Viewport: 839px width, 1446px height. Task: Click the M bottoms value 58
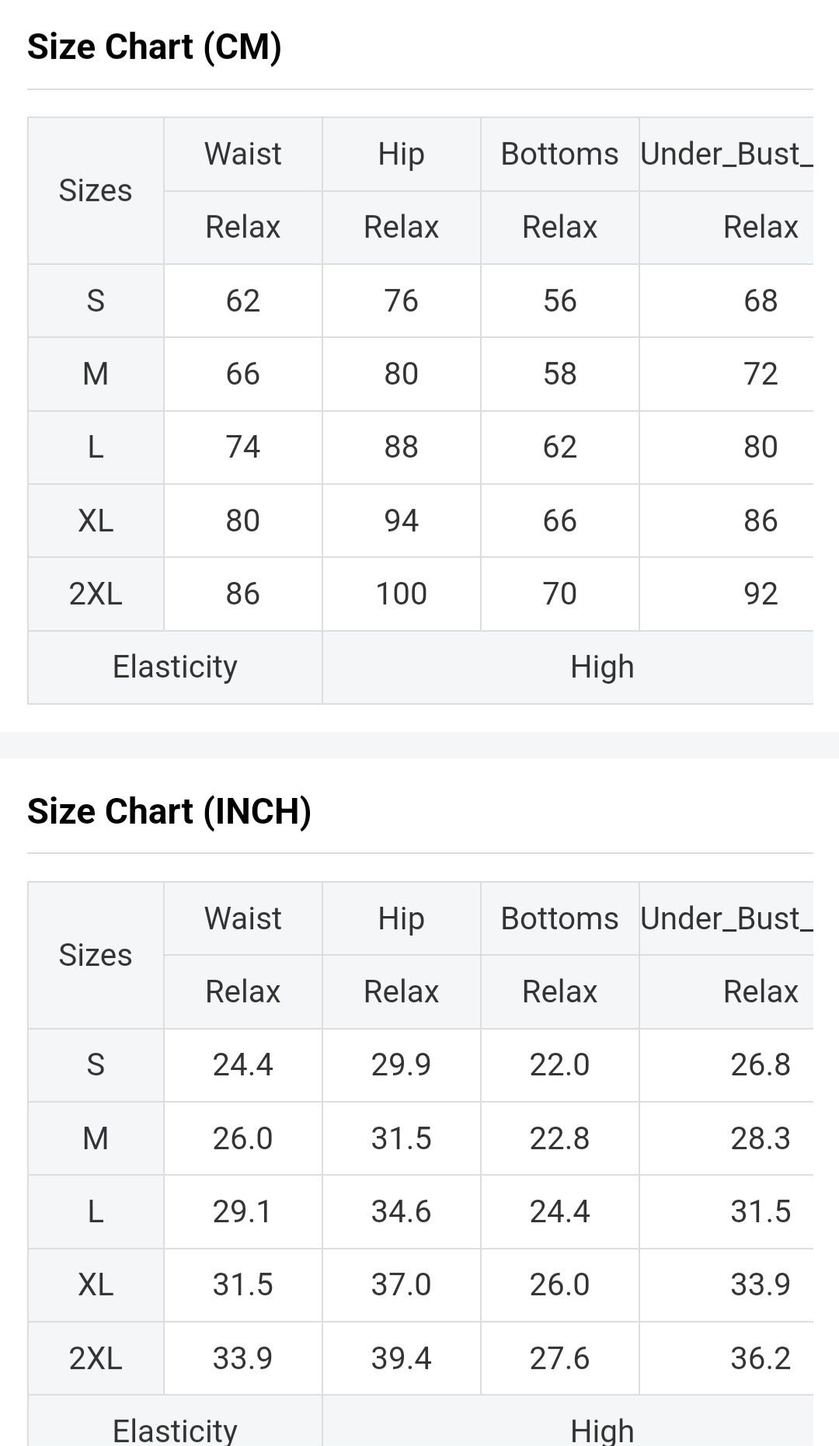[559, 374]
